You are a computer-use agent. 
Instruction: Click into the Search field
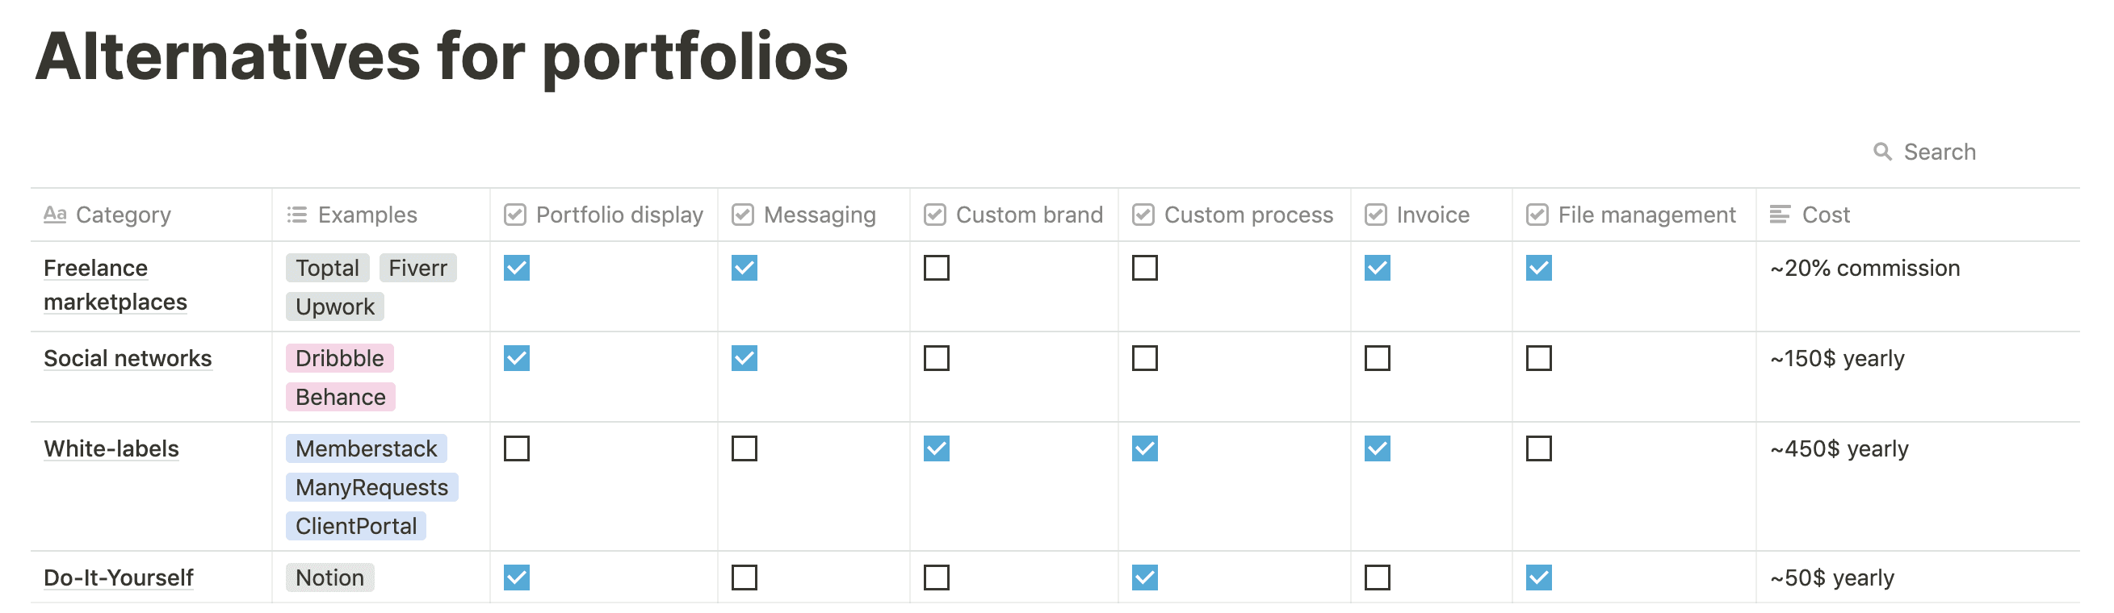pyautogui.click(x=1940, y=152)
